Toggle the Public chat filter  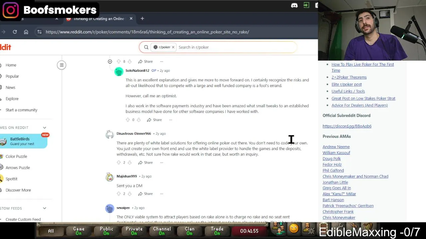(x=106, y=231)
